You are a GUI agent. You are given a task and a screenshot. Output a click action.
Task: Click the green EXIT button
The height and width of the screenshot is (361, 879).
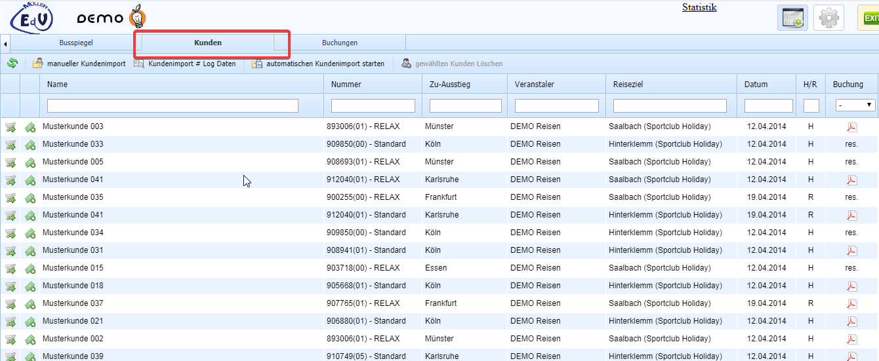[869, 18]
